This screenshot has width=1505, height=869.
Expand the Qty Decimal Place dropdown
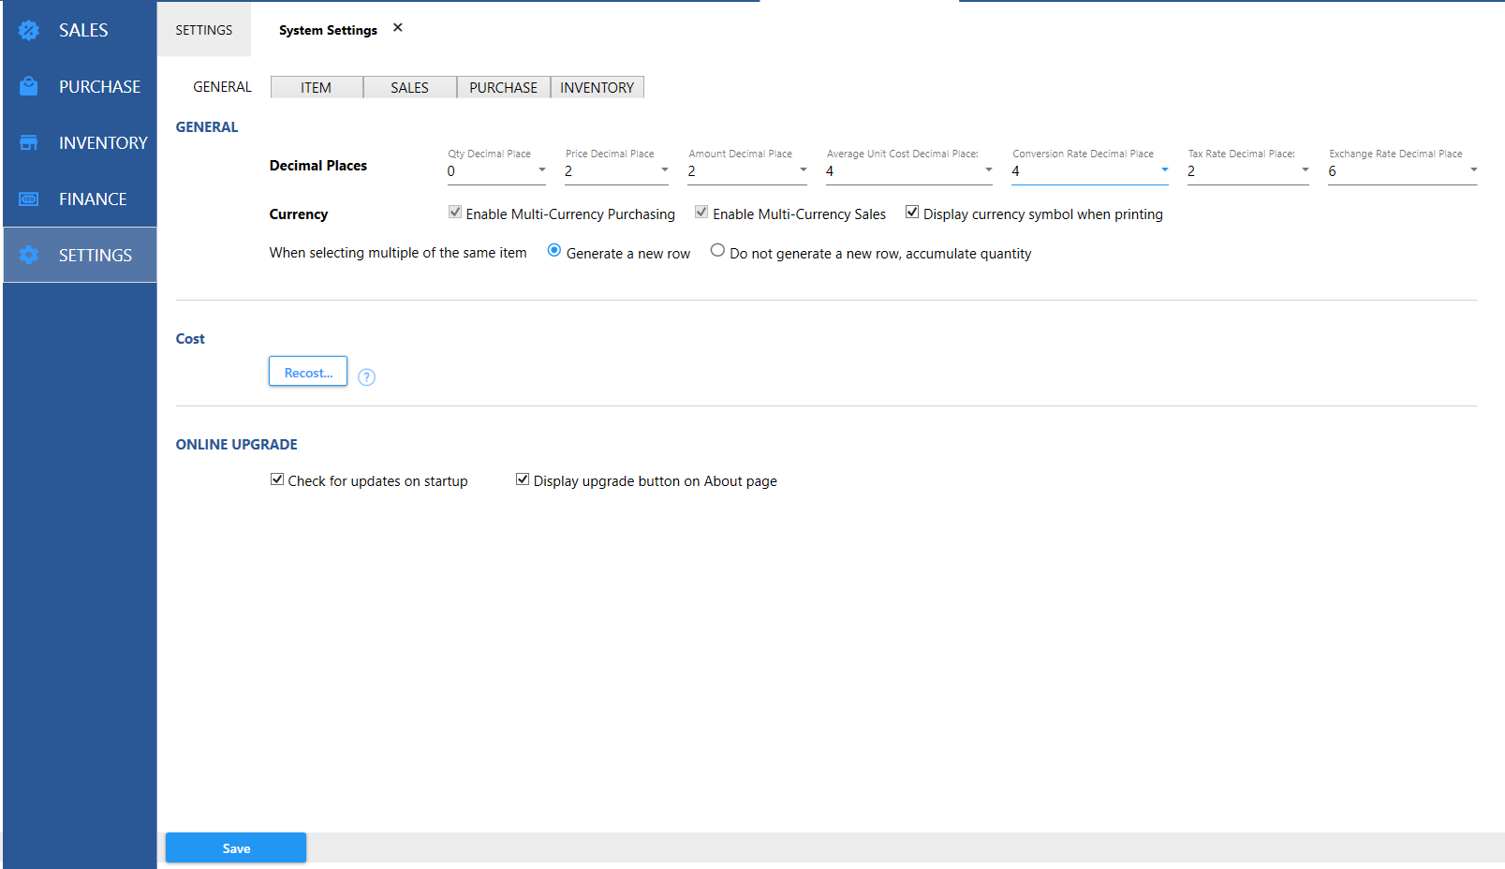(541, 170)
